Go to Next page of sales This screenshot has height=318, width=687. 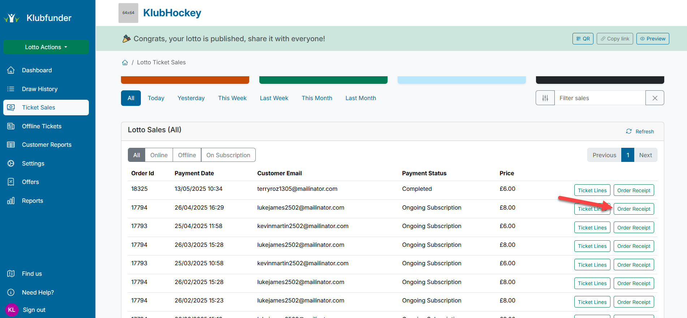pyautogui.click(x=645, y=155)
